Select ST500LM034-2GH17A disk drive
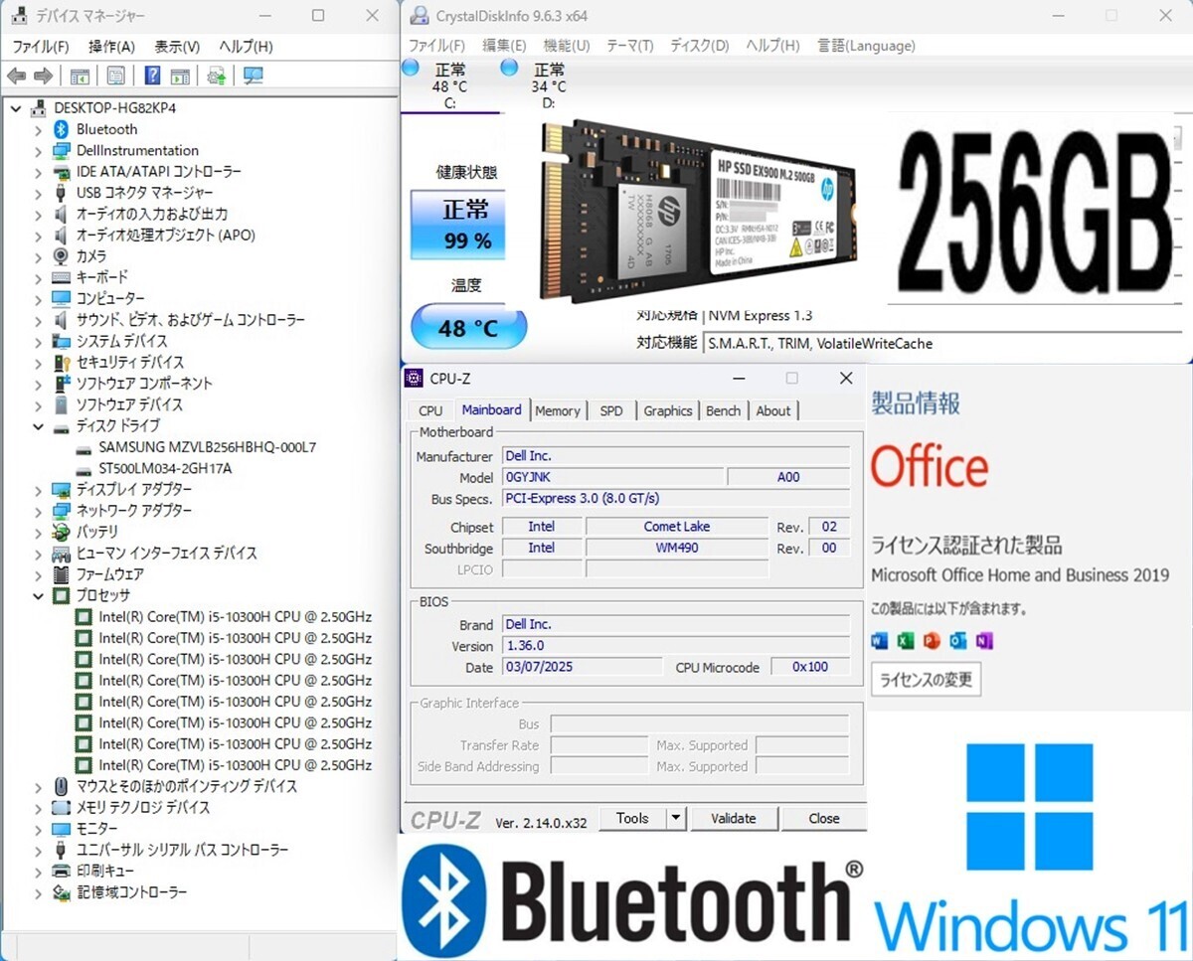Image resolution: width=1193 pixels, height=961 pixels. (x=165, y=468)
